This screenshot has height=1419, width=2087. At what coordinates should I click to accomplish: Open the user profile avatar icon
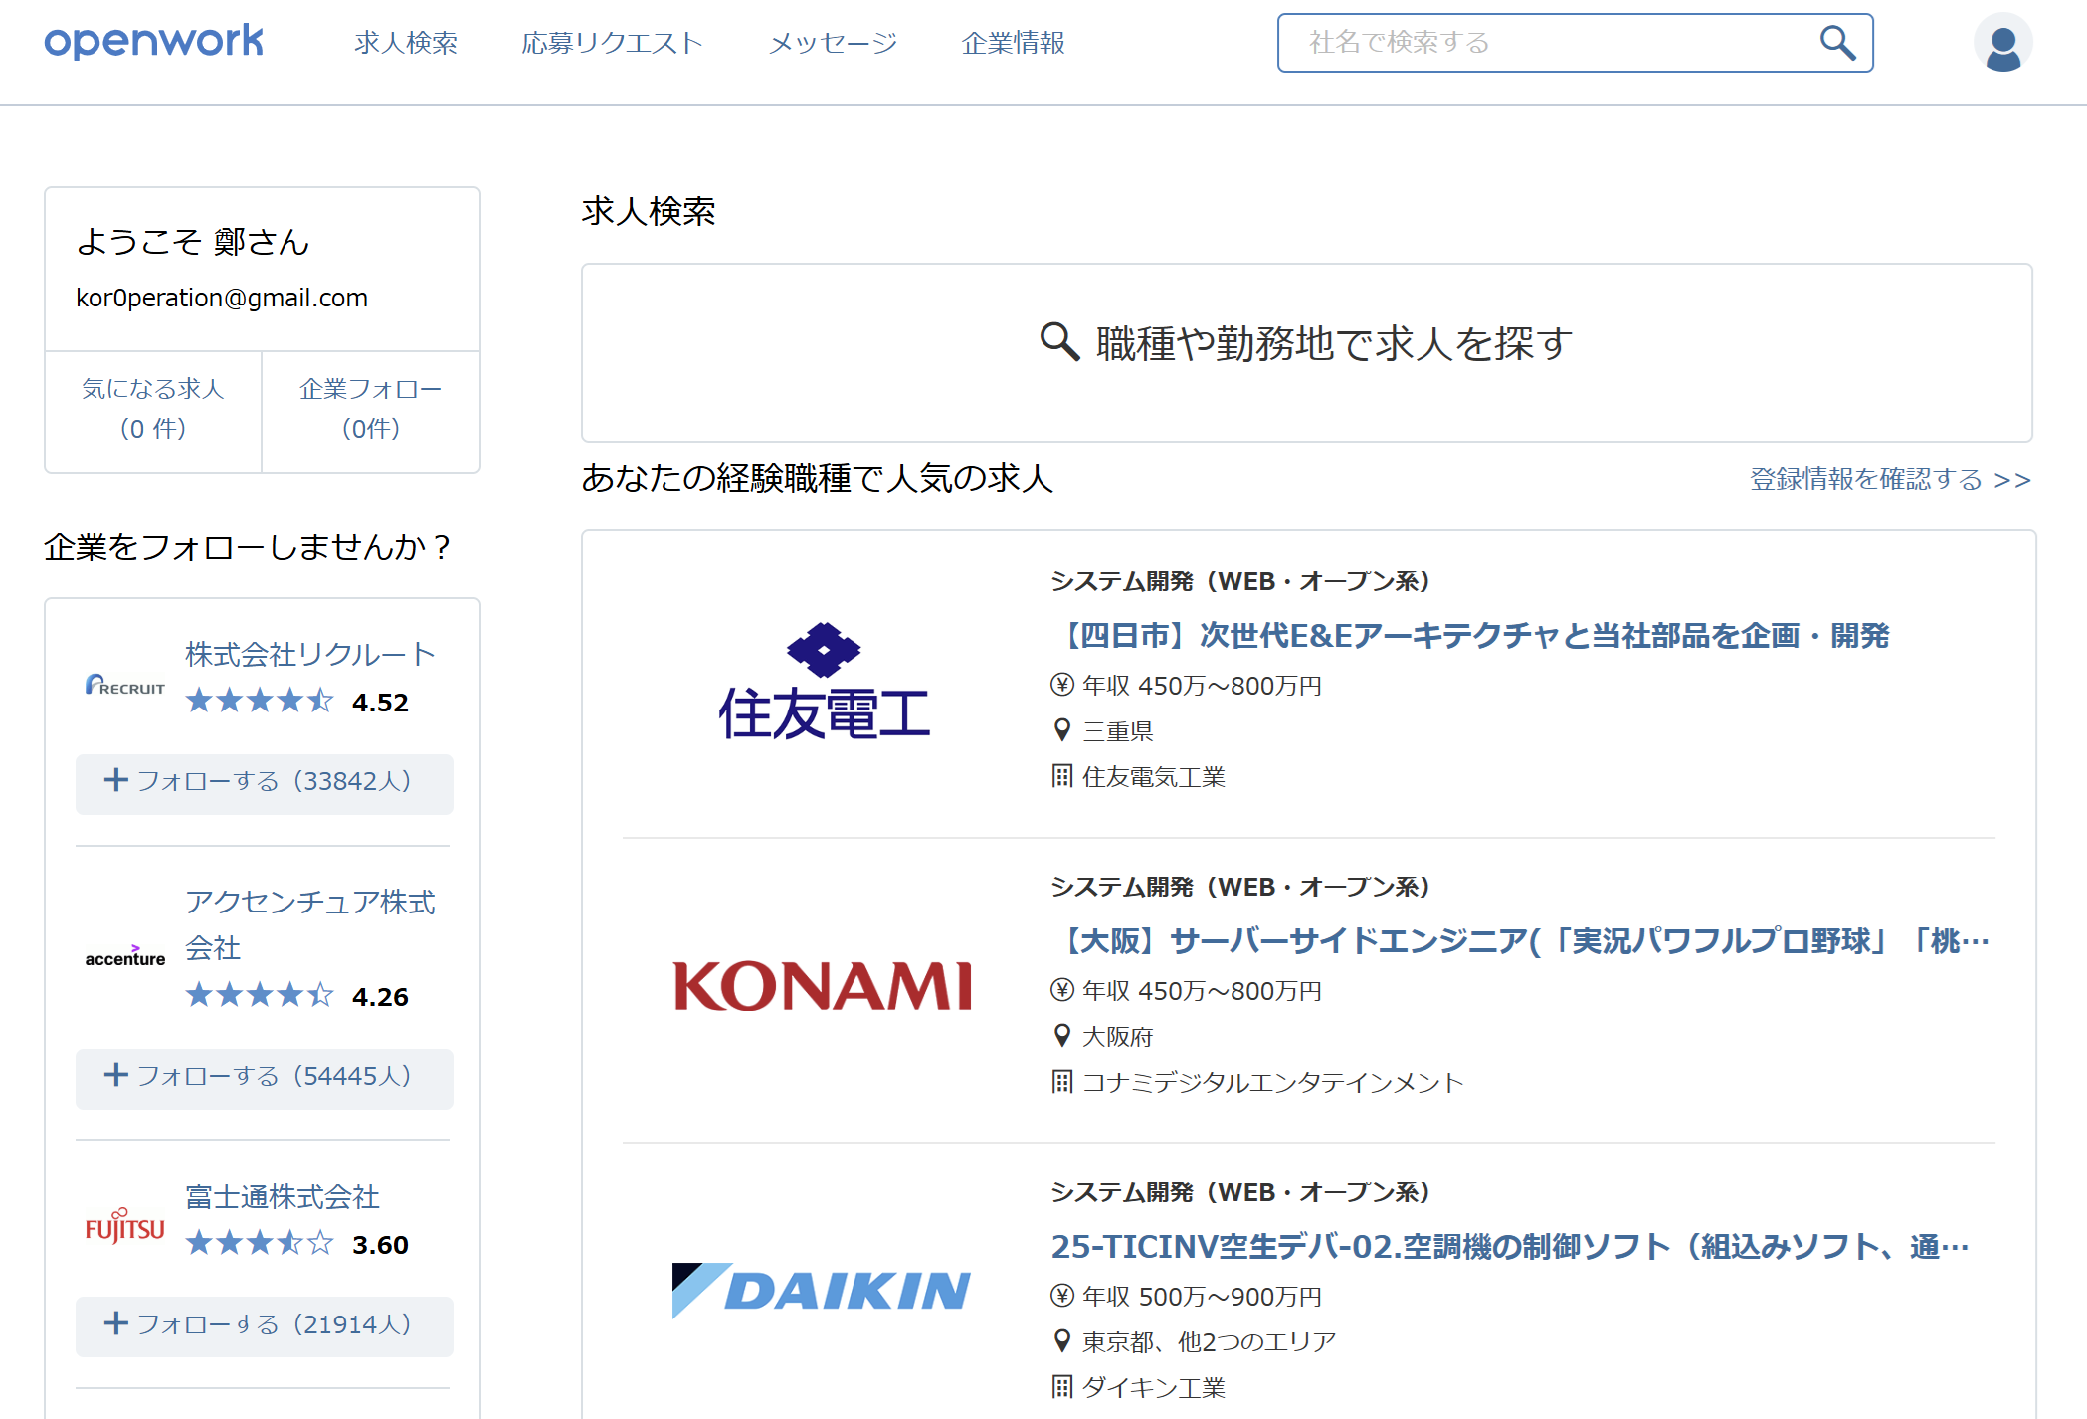tap(2001, 44)
